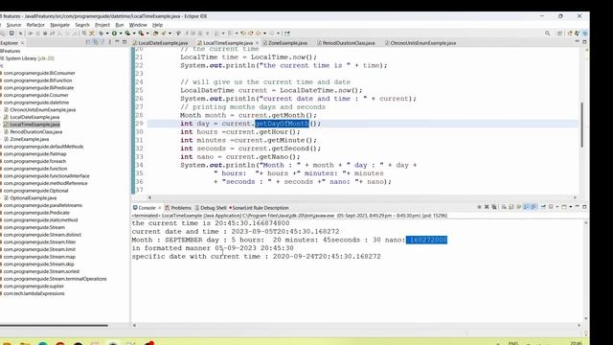Open the External Tools dropdown arrow

[148, 34]
